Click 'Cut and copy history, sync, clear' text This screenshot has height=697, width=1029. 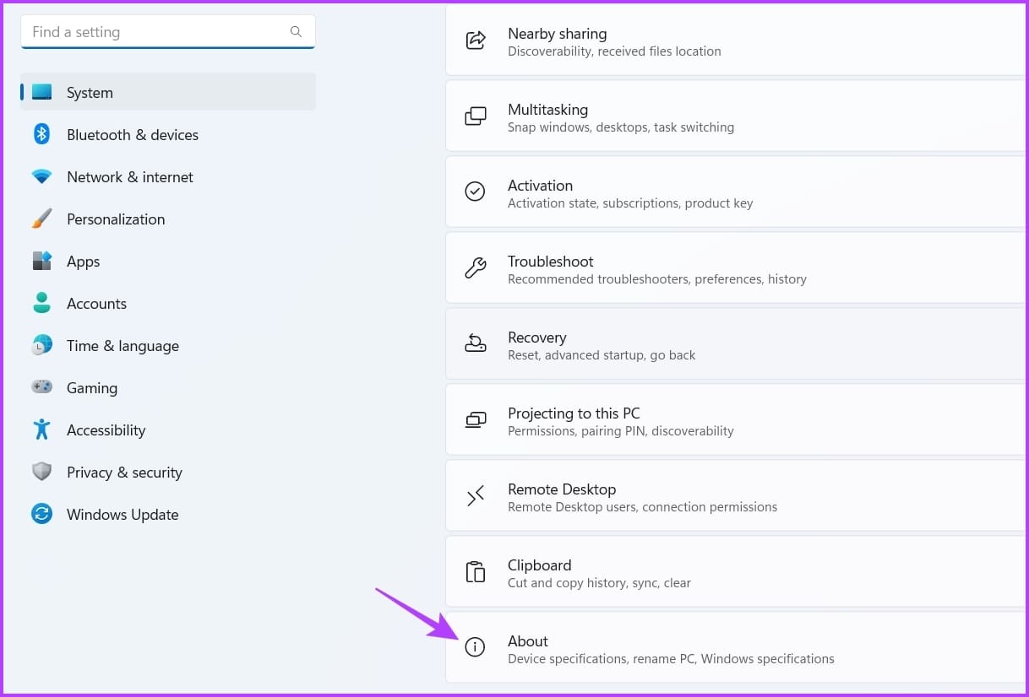click(599, 583)
